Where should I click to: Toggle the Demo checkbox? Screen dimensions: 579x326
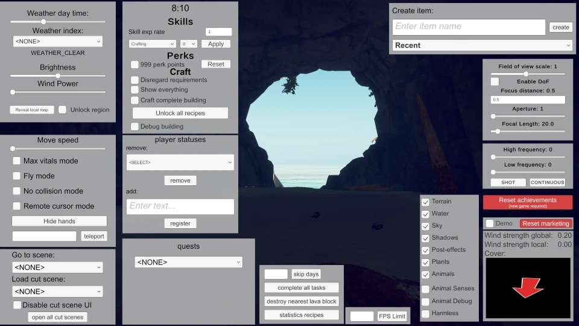pyautogui.click(x=490, y=223)
